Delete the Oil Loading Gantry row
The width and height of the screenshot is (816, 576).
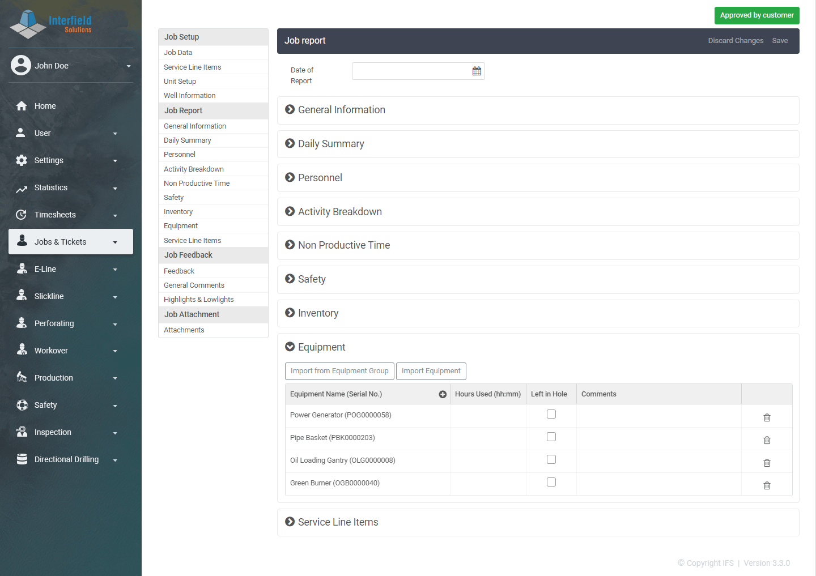point(767,463)
